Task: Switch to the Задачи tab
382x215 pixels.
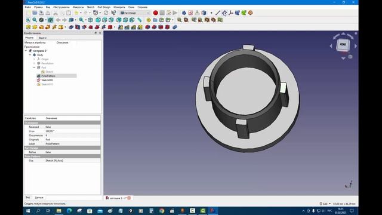Action: (x=42, y=38)
